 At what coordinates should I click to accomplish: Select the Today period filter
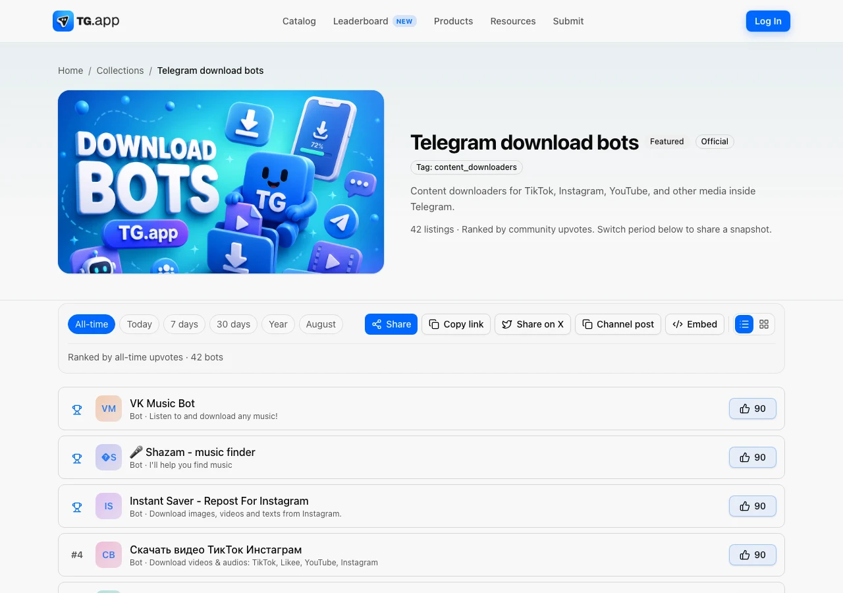click(x=140, y=324)
